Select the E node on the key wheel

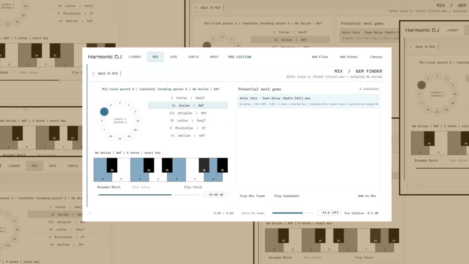tap(129, 105)
